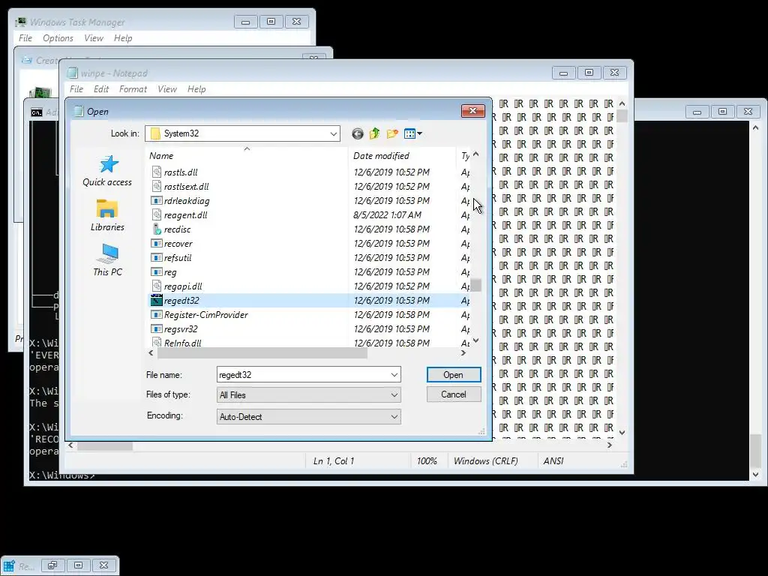The width and height of the screenshot is (768, 576).
Task: Click ANSI encoding in status bar
Action: [x=553, y=461]
